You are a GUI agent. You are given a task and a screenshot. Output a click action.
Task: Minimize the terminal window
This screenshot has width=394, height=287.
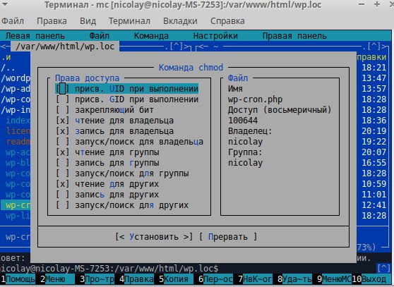(362, 4)
